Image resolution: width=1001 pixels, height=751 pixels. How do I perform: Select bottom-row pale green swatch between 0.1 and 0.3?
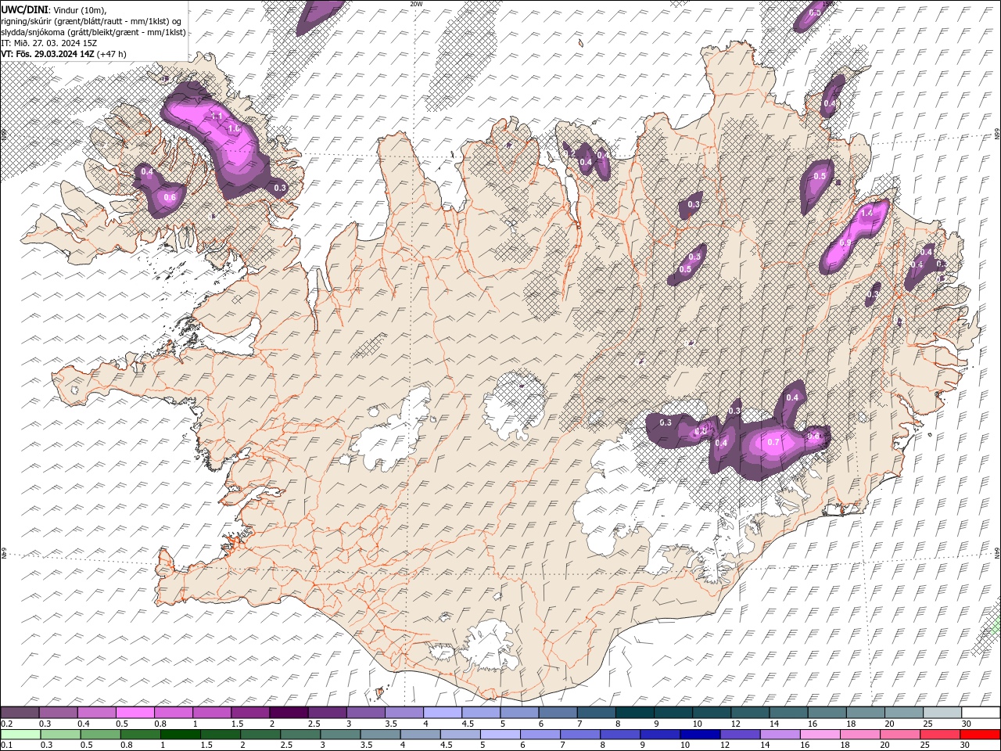point(20,734)
